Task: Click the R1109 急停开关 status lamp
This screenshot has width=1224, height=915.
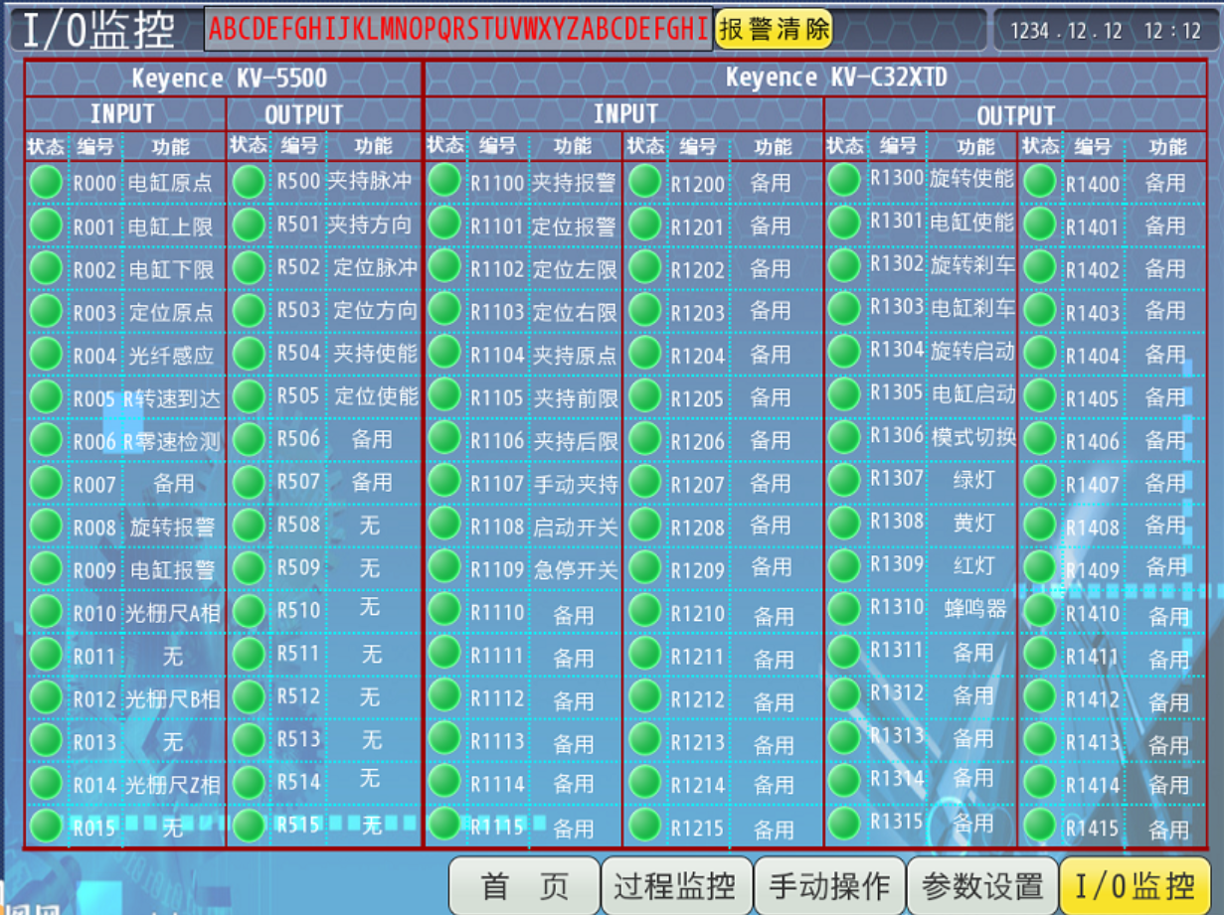Action: pyautogui.click(x=444, y=567)
